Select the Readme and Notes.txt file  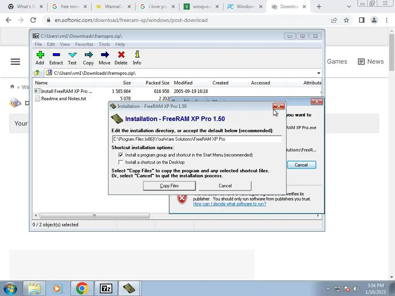(x=64, y=99)
